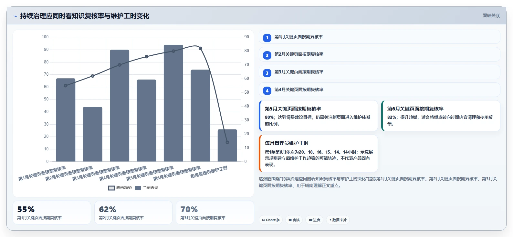Click the blue icon beside the header title
The height and width of the screenshot is (237, 513).
pyautogui.click(x=15, y=16)
